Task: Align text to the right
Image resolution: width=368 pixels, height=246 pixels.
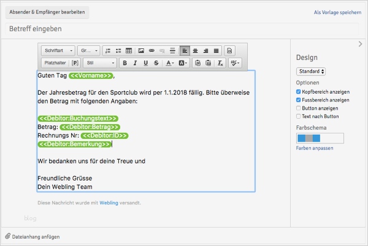Action: pos(206,51)
